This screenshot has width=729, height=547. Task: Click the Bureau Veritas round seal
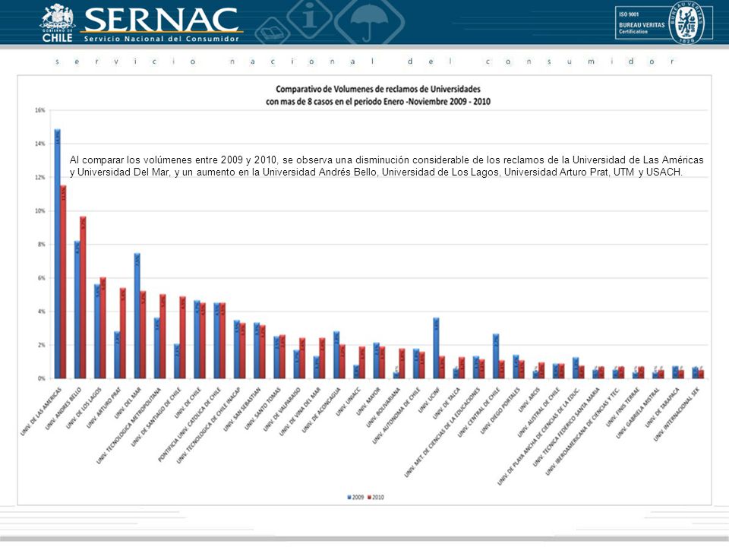point(686,23)
